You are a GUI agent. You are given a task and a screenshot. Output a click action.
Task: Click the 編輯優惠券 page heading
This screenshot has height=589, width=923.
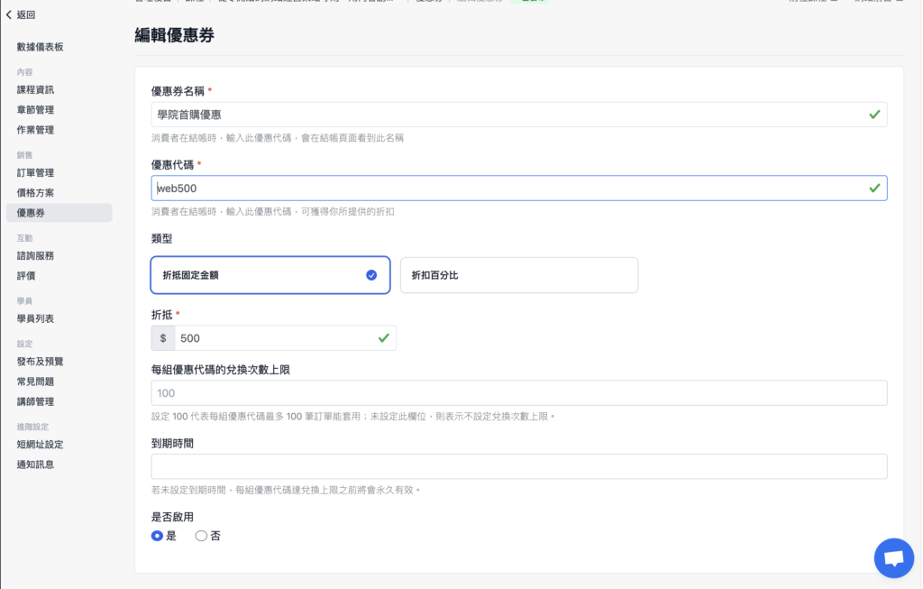pos(174,35)
